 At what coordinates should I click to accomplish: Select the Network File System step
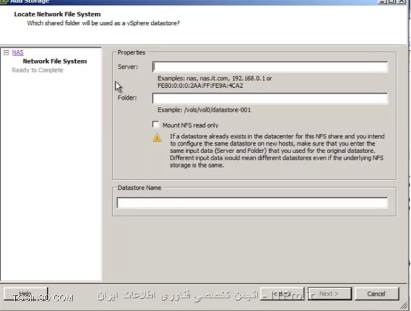[55, 61]
